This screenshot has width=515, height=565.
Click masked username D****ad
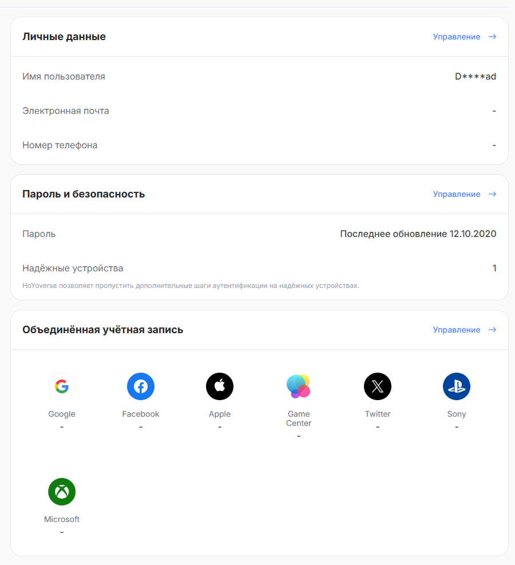[x=476, y=77]
